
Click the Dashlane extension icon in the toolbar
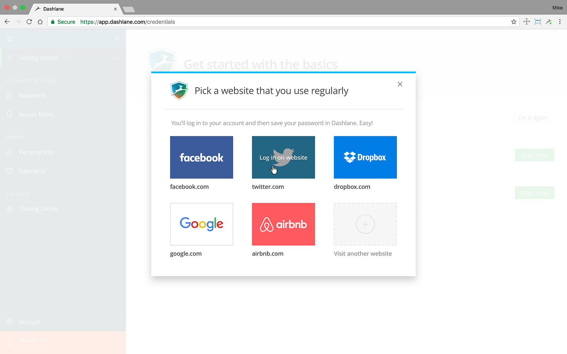click(x=549, y=22)
